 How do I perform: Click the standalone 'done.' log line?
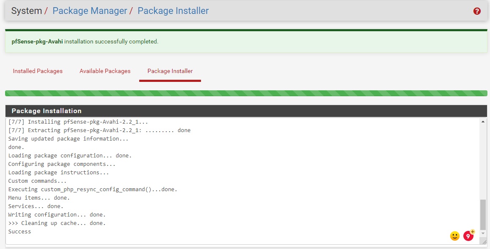point(16,147)
